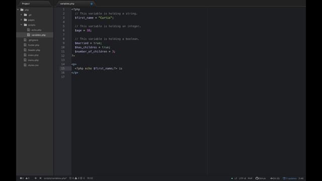Change the LF line ending setting
Screen dimensions: 322x181
coord(235,178)
